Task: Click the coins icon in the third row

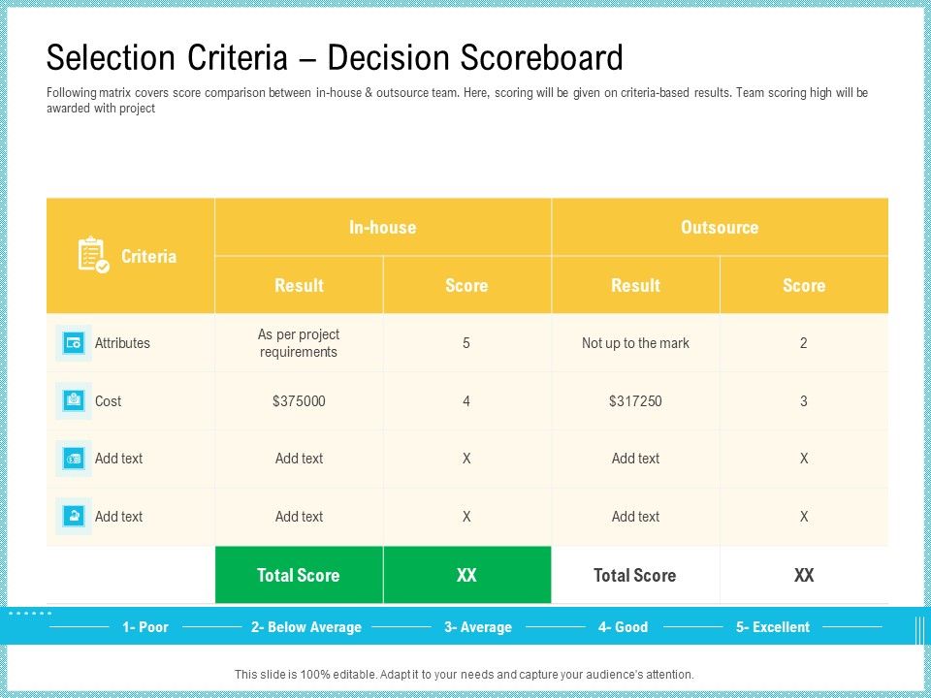Action: pos(72,459)
